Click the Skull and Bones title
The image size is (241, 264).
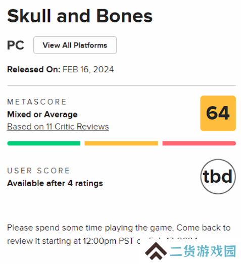(x=80, y=16)
